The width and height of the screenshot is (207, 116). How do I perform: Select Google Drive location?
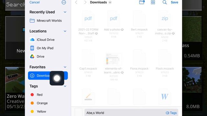click(x=48, y=56)
